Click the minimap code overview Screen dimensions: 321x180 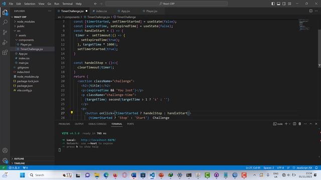tap(304, 24)
